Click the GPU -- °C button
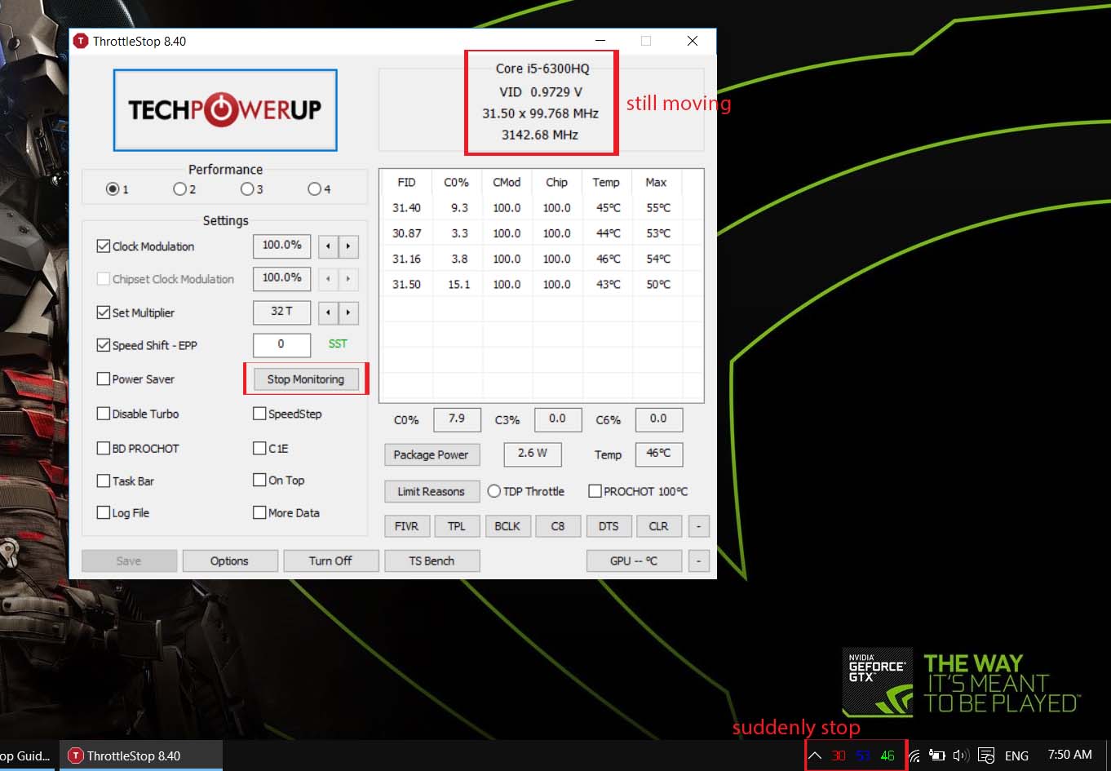 (634, 561)
